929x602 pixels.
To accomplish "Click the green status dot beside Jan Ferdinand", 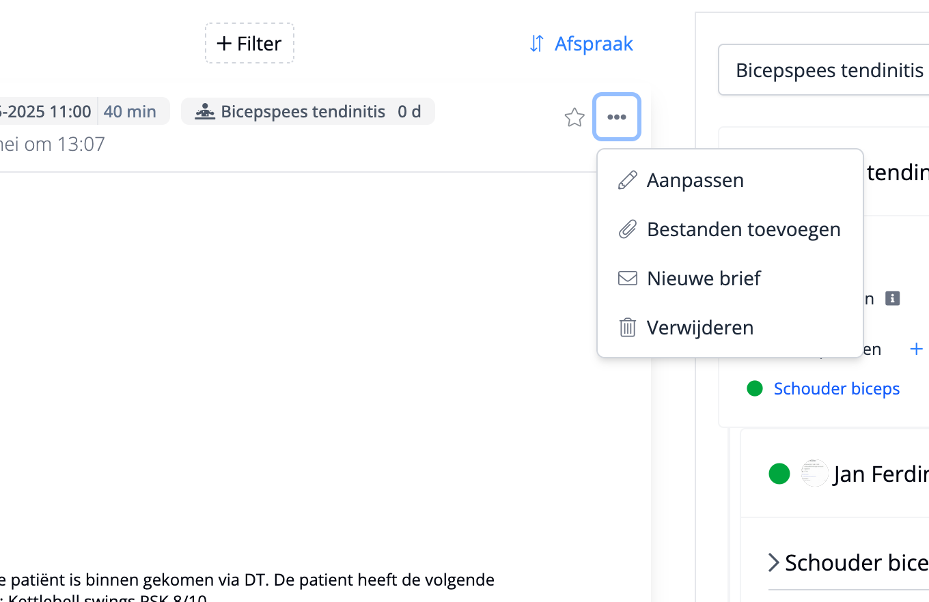I will pyautogui.click(x=779, y=473).
